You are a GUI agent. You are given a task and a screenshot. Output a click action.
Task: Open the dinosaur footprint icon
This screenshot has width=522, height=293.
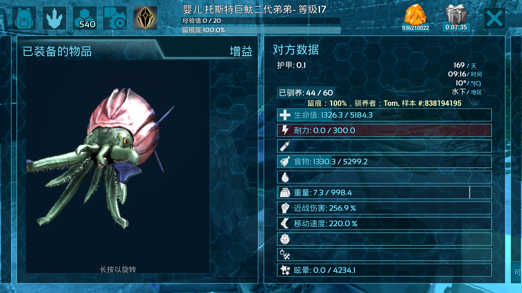pyautogui.click(x=54, y=18)
